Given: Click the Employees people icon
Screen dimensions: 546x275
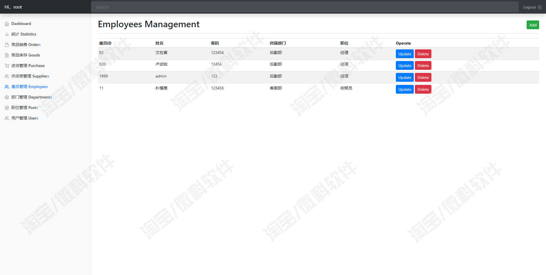Looking at the screenshot, I should 7,87.
